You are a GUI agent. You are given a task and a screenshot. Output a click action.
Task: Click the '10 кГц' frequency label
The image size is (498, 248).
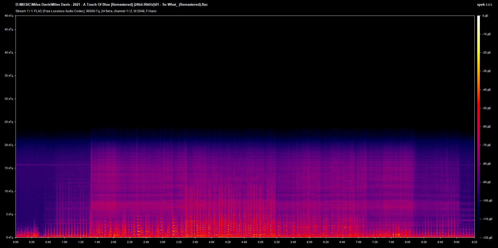coord(9,191)
